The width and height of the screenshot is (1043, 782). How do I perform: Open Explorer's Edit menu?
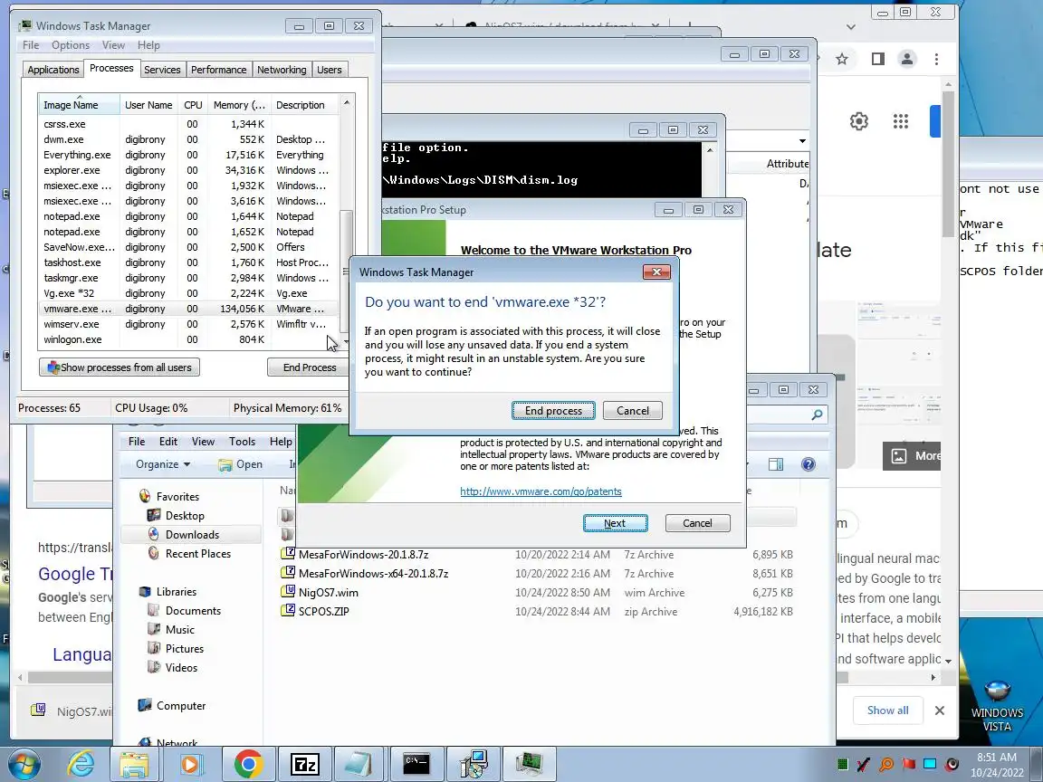click(x=168, y=442)
